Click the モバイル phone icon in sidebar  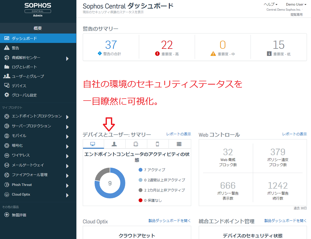click(x=7, y=136)
